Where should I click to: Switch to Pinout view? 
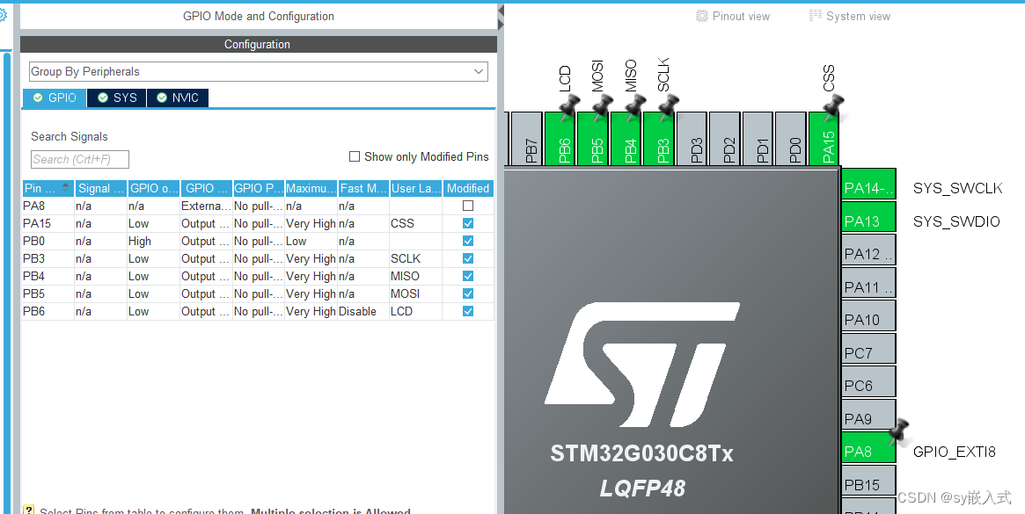point(733,17)
